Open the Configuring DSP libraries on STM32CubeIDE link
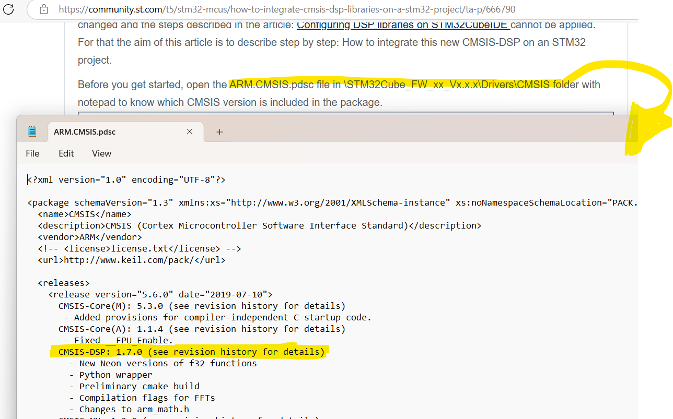 pyautogui.click(x=403, y=25)
